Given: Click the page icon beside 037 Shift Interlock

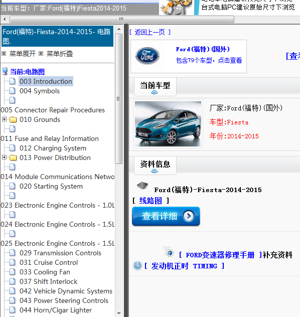Looking at the screenshot, I should click(x=13, y=281).
